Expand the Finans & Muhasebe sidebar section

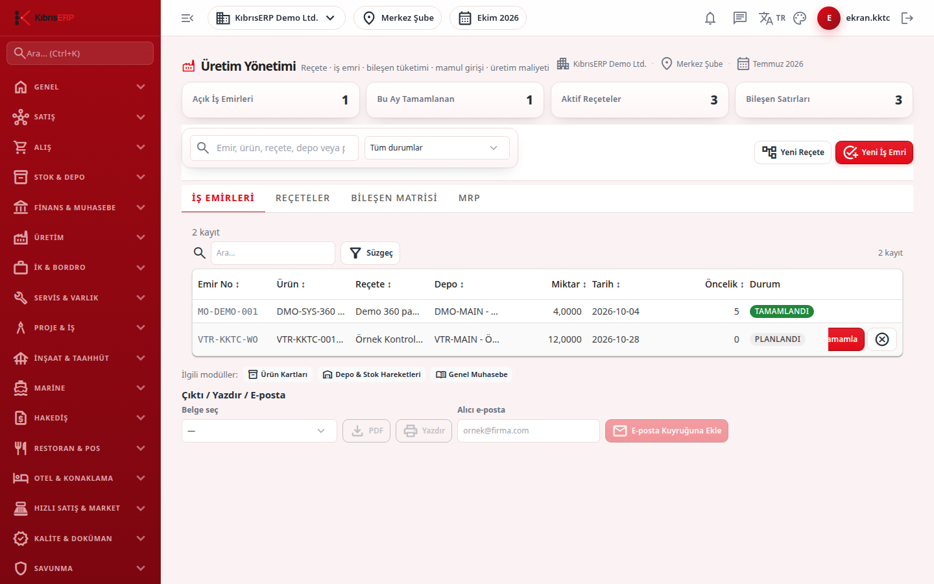click(80, 208)
